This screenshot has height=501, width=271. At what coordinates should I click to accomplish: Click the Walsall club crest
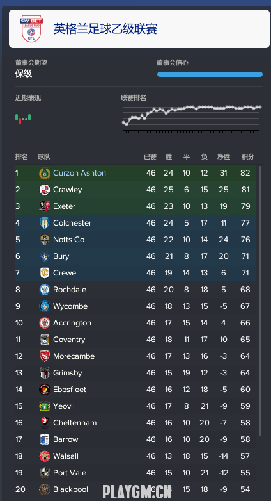(x=45, y=456)
